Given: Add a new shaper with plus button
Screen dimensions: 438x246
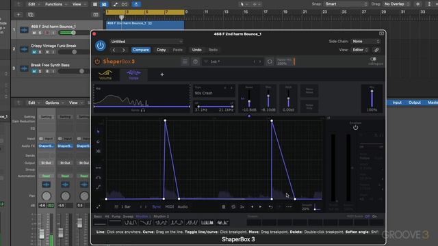Looking at the screenshot, I should click(162, 74).
